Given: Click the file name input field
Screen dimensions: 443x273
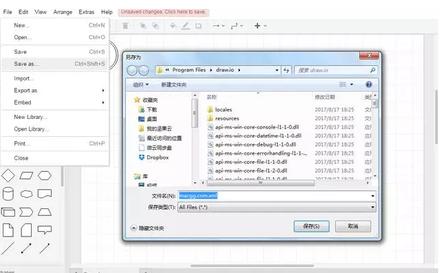Looking at the screenshot, I should click(x=274, y=196).
